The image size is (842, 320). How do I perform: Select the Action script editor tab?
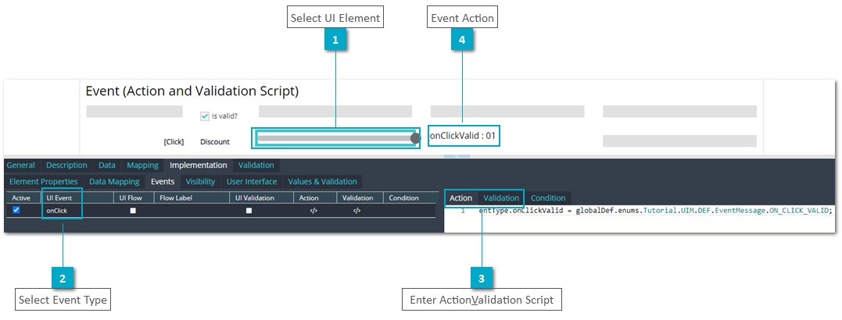coord(460,197)
